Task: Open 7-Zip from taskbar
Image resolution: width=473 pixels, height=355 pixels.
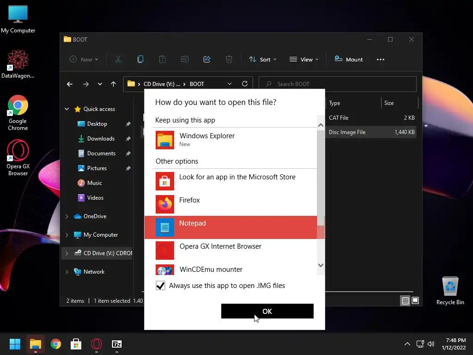Action: click(117, 344)
